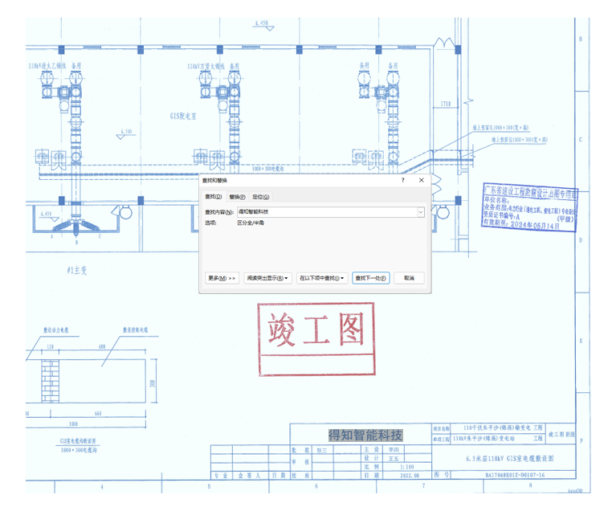This screenshot has height=511, width=608.
Task: Click the date value 2022.08
Action: [x=410, y=476]
